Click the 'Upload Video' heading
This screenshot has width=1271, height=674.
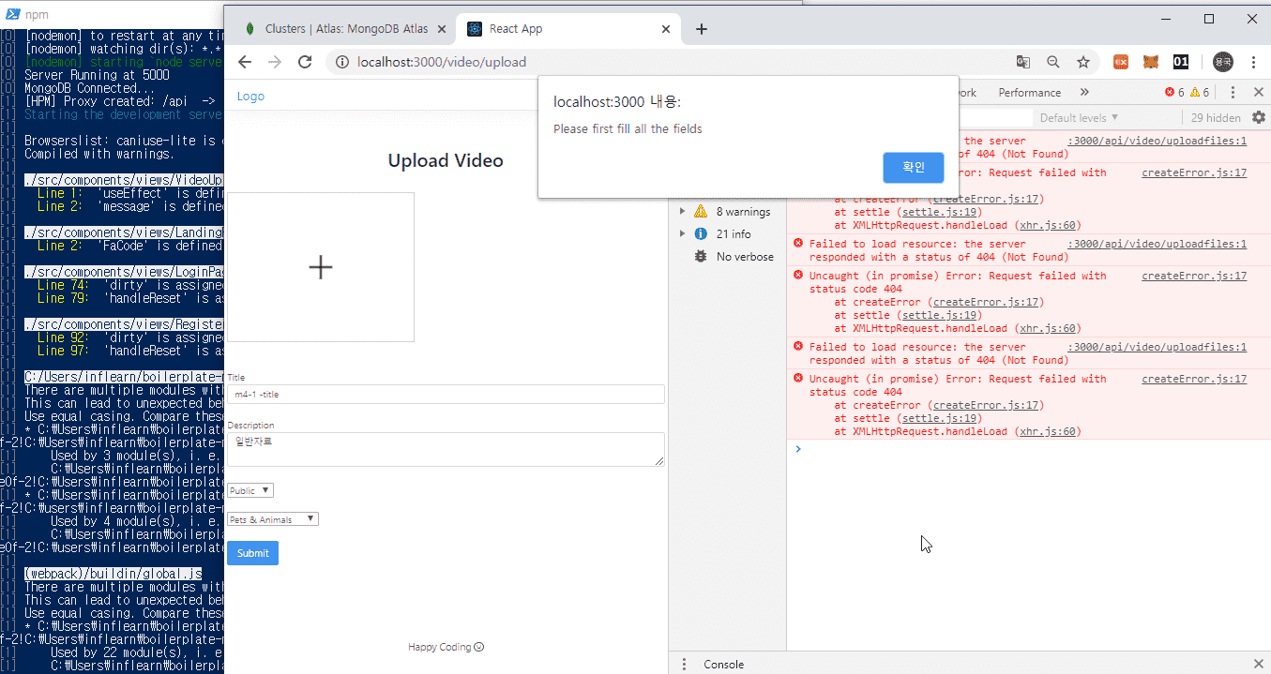pyautogui.click(x=446, y=160)
